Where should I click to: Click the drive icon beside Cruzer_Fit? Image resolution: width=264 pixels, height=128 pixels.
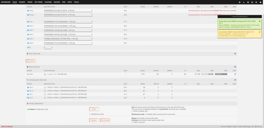(45, 74)
